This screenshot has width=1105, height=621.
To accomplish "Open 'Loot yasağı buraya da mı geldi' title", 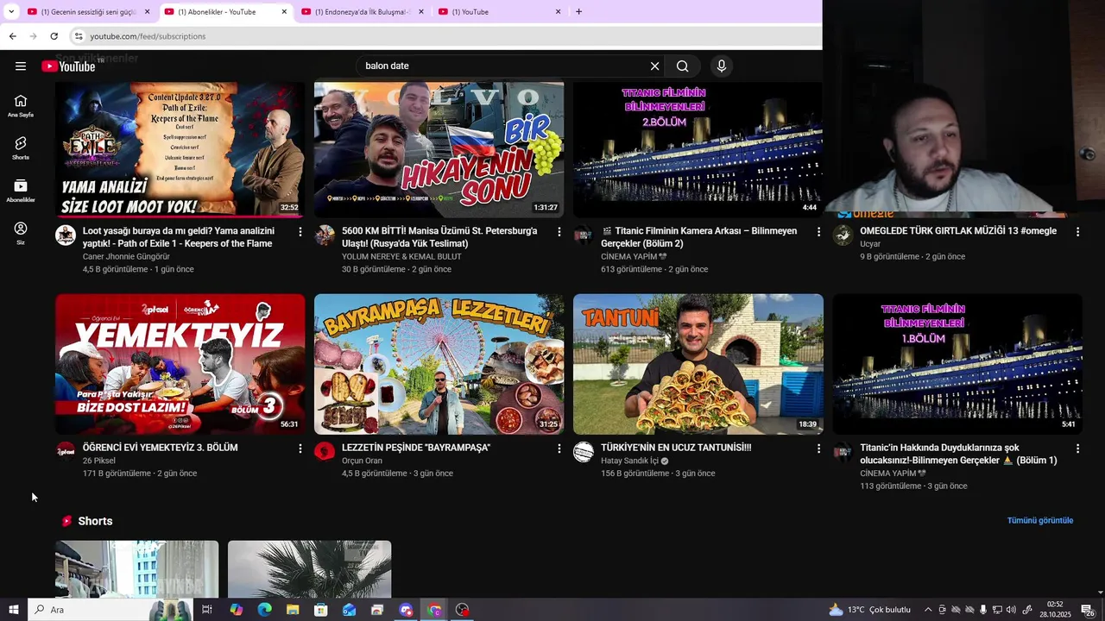I will (179, 237).
